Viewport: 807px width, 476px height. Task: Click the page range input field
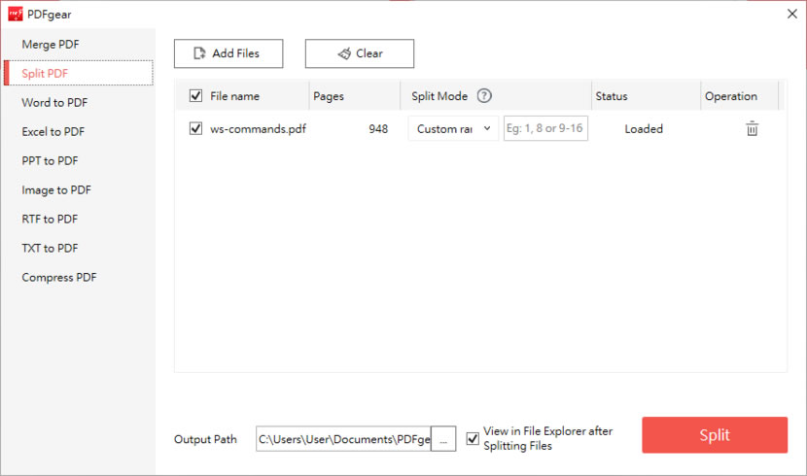click(545, 128)
